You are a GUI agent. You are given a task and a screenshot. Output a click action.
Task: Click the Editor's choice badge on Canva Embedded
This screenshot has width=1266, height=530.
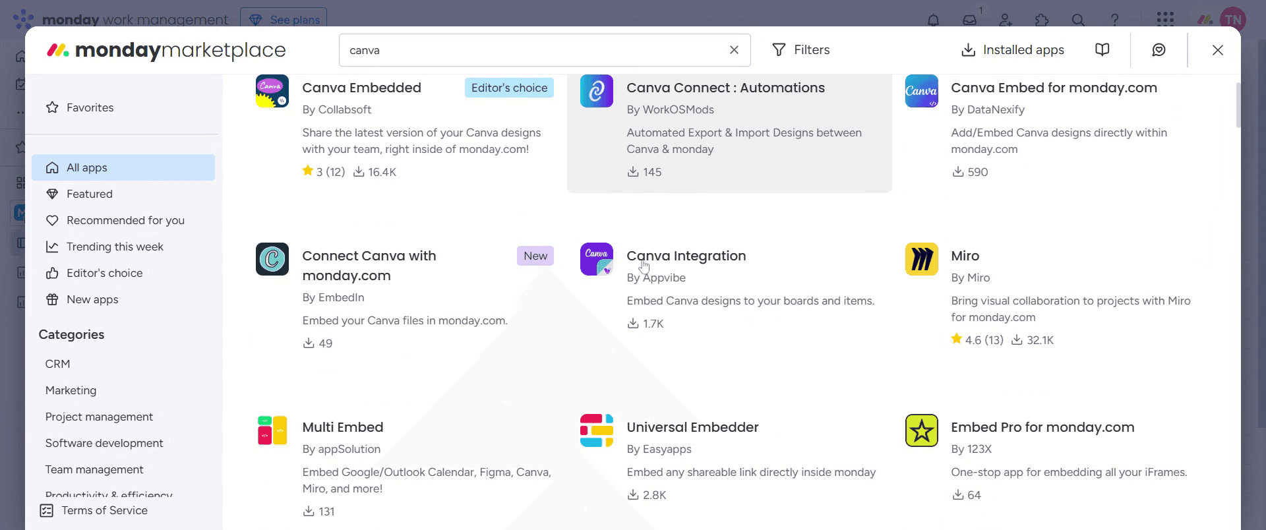pyautogui.click(x=509, y=88)
